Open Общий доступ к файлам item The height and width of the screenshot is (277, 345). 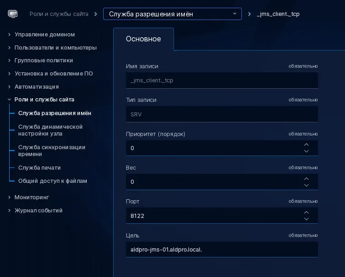pyautogui.click(x=52, y=181)
